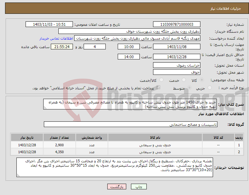Select the جزیی purchase type radio

pos(210,88)
